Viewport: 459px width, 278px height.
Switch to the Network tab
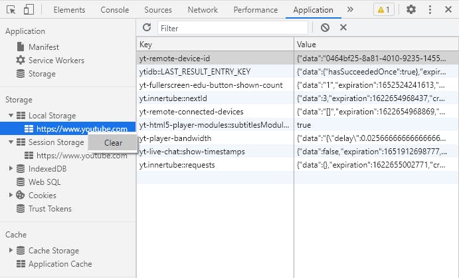pos(203,10)
